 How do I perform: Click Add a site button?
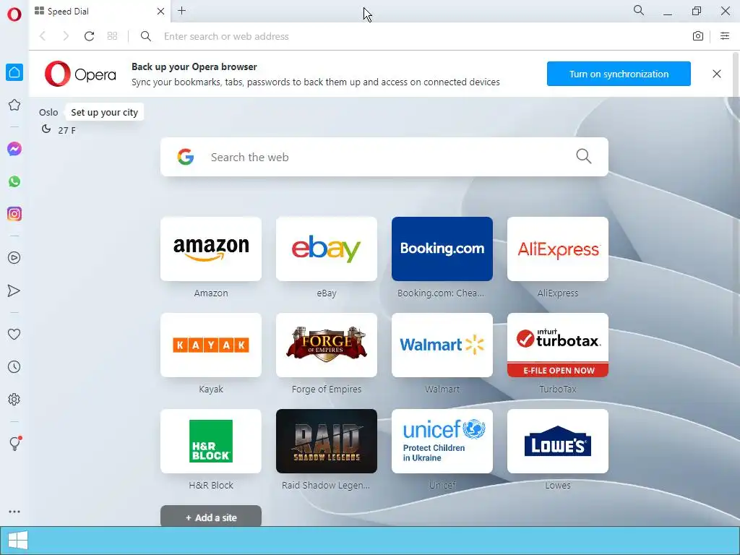click(211, 517)
